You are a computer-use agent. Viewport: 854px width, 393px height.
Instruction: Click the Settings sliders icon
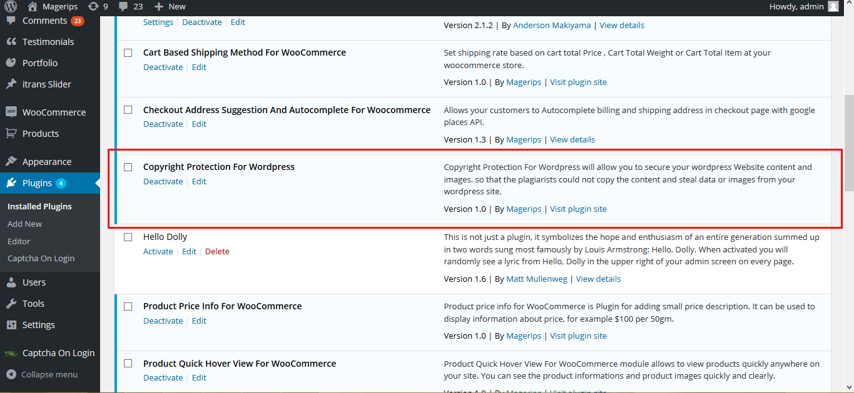click(11, 325)
